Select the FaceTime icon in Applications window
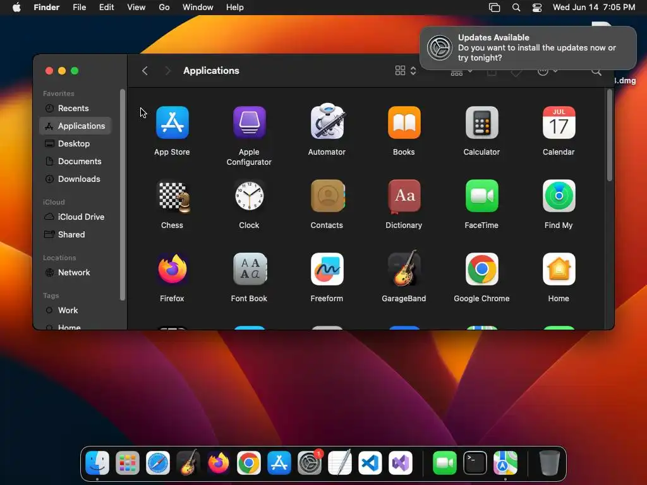 tap(481, 196)
